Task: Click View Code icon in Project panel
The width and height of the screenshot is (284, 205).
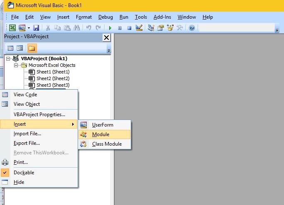Action: (10, 48)
